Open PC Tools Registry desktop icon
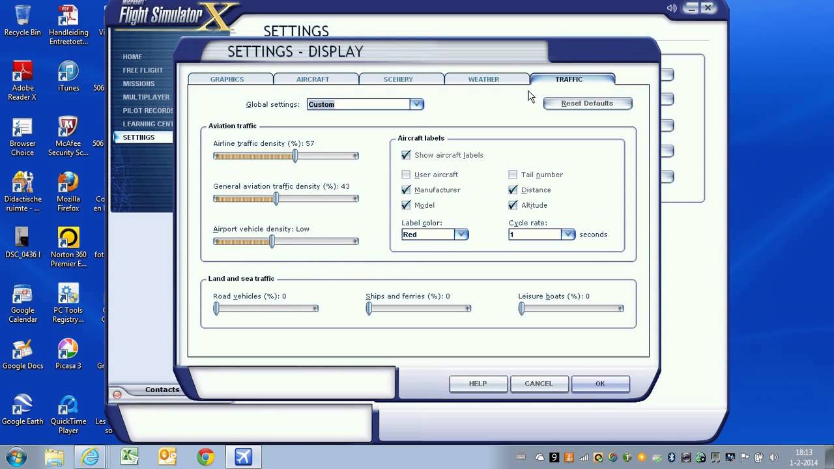 (68, 304)
